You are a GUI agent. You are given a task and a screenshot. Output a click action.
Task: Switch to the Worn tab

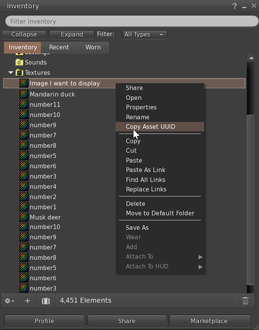(x=93, y=48)
